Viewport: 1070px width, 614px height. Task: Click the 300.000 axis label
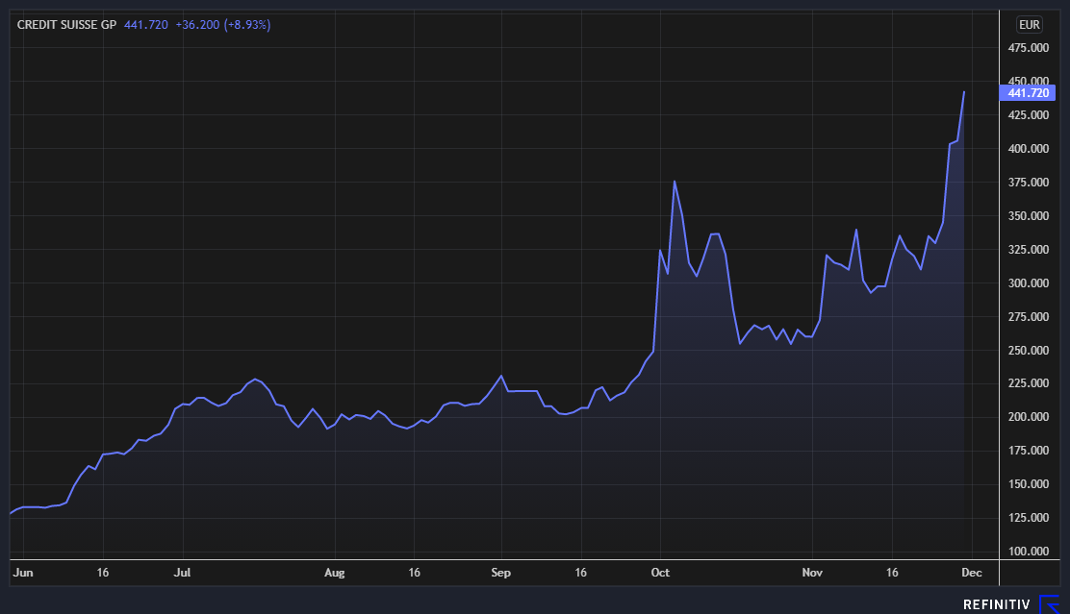(x=1029, y=283)
